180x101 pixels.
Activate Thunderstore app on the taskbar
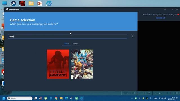tap(82, 98)
